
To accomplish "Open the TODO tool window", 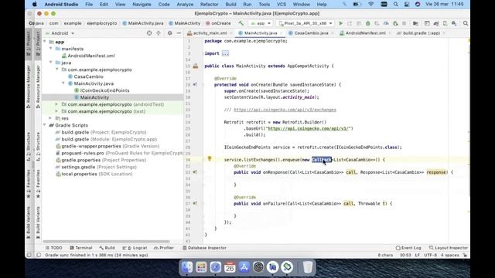I will [53, 248].
